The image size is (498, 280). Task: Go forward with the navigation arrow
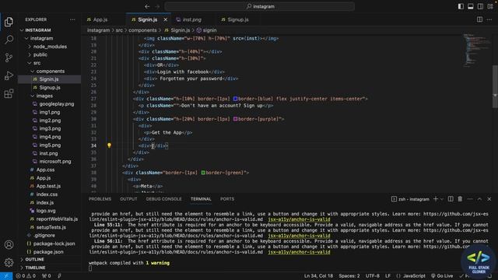[157, 6]
